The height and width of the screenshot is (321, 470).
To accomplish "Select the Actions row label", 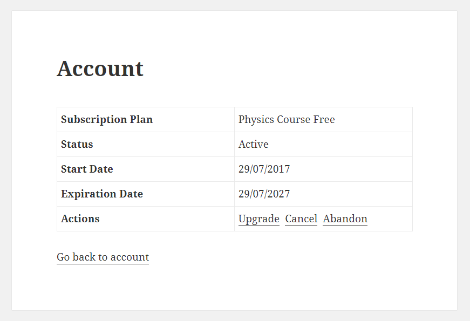I will [x=80, y=219].
